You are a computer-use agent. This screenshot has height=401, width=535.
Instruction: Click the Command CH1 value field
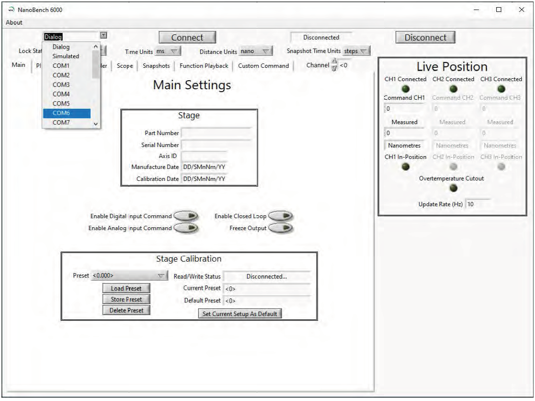(x=404, y=109)
